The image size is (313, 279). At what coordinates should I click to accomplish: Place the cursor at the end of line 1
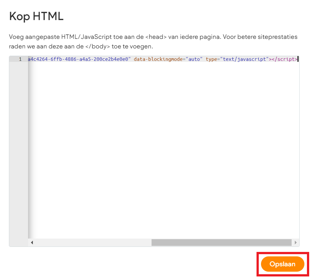[x=298, y=59]
